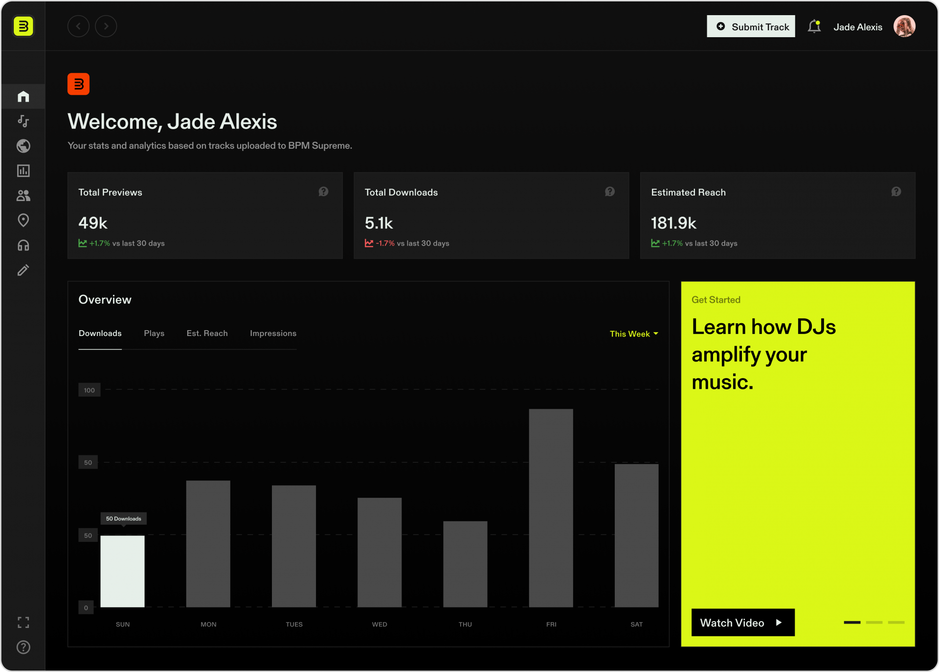The image size is (939, 672).
Task: Toggle fullscreen mode icon
Action: click(x=23, y=622)
